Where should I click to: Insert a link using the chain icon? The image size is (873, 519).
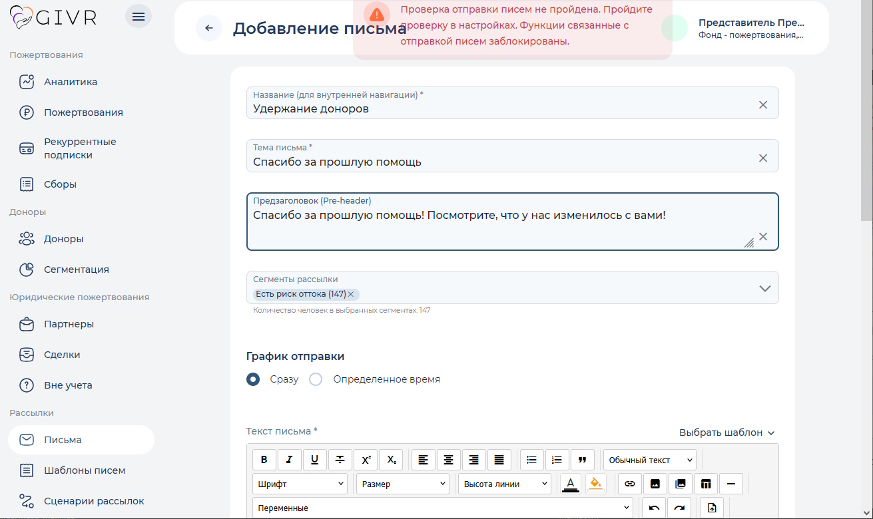tap(629, 484)
